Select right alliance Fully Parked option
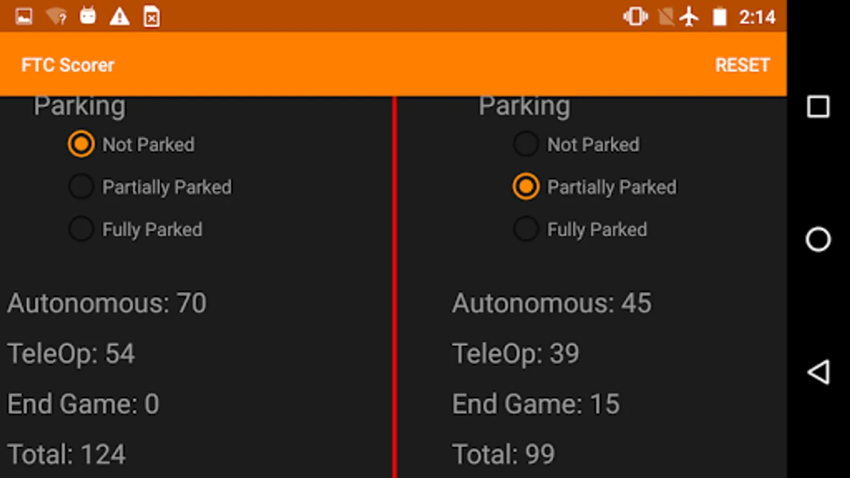Screen dimensions: 850x478 click(526, 229)
